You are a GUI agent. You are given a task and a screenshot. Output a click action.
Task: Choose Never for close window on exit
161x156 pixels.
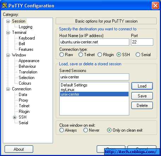tap(85, 130)
